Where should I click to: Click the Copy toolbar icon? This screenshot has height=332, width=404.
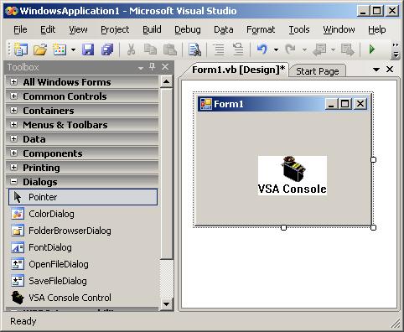pos(150,49)
